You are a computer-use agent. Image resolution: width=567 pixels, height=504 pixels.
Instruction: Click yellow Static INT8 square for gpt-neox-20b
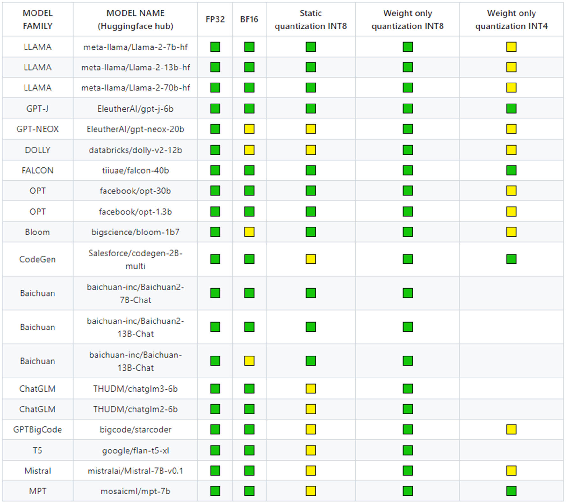tap(311, 129)
